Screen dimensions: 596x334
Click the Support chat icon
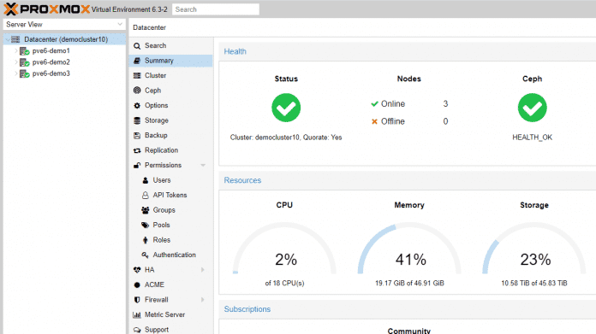[137, 330]
